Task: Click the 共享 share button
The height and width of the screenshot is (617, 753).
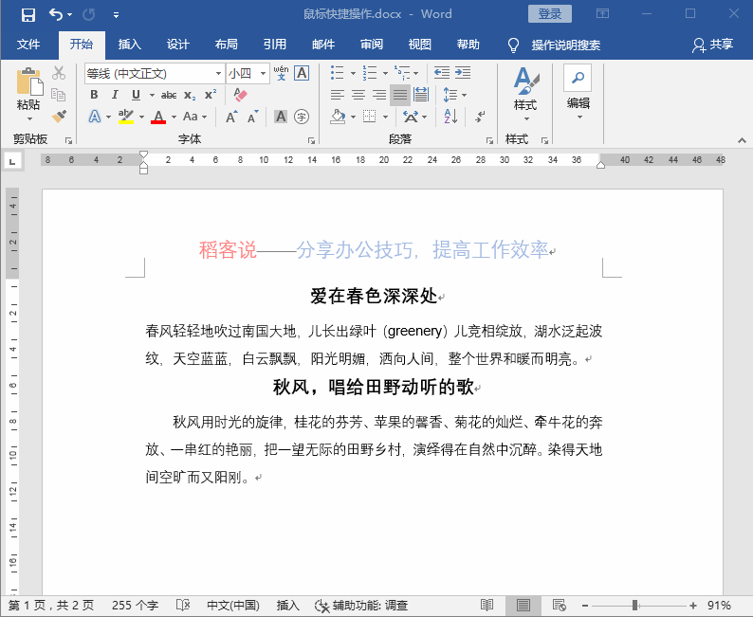Action: click(x=712, y=45)
